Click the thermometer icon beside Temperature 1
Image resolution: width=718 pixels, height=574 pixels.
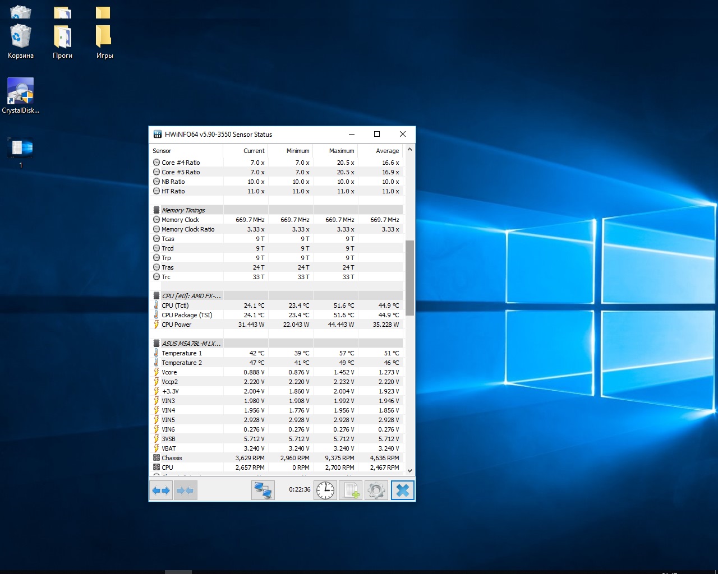(x=157, y=353)
